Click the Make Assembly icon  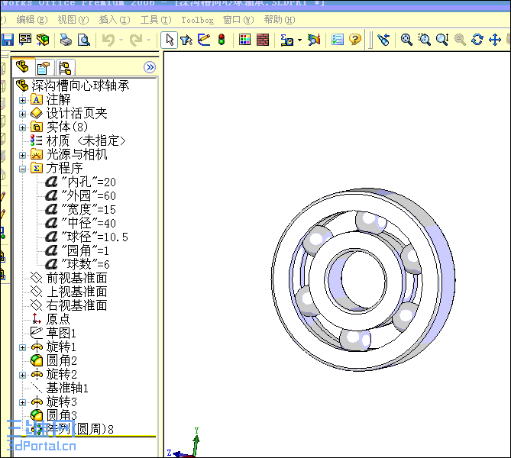click(x=43, y=40)
